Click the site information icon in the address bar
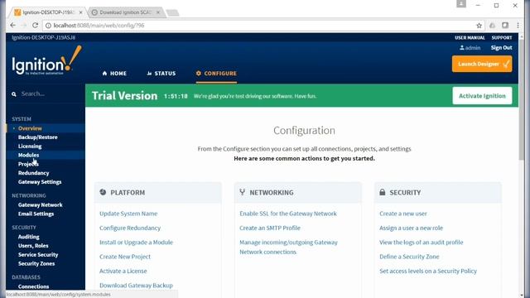The width and height of the screenshot is (530, 298). (48, 26)
